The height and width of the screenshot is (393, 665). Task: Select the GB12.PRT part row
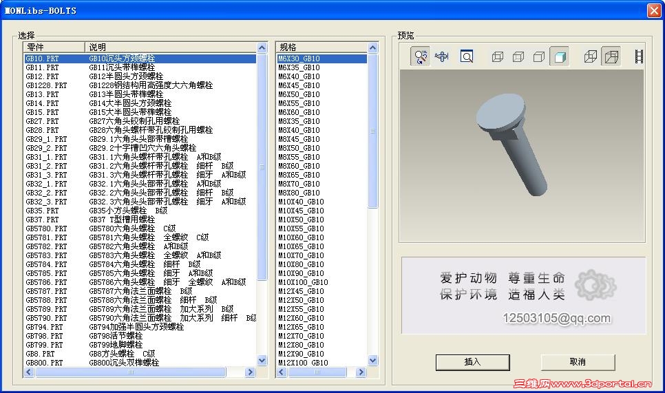(x=140, y=76)
